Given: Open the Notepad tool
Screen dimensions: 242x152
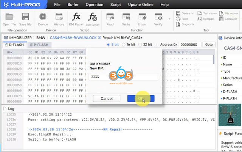Looking at the screenshot, I should click(x=206, y=19).
